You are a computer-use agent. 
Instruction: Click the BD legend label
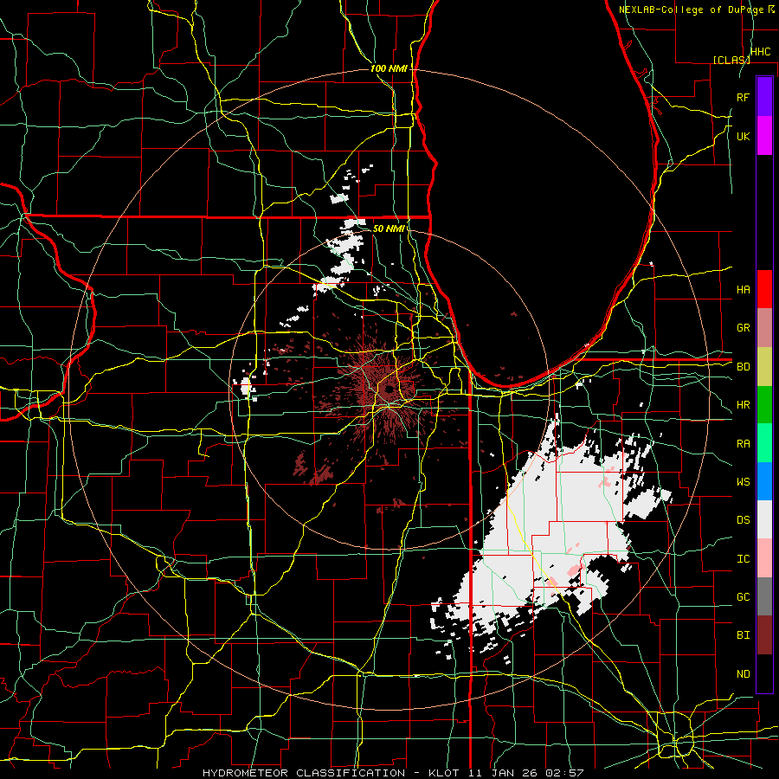pos(743,367)
